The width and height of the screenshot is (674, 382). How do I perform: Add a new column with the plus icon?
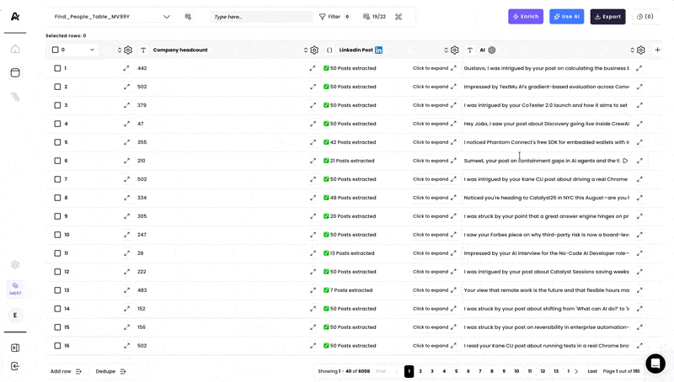[658, 50]
